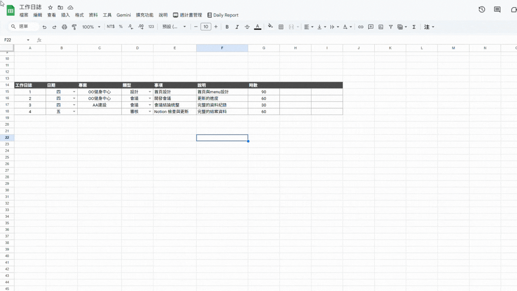Toggle bold formatting
The height and width of the screenshot is (291, 517).
click(227, 27)
